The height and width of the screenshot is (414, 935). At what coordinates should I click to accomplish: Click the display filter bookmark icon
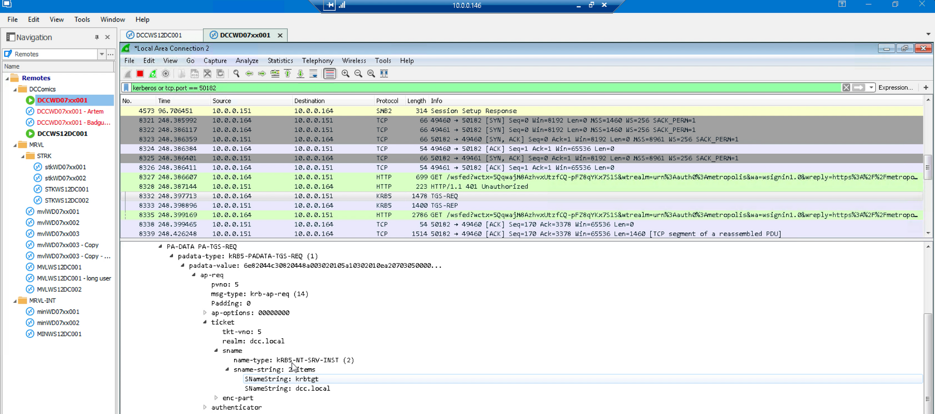click(126, 88)
